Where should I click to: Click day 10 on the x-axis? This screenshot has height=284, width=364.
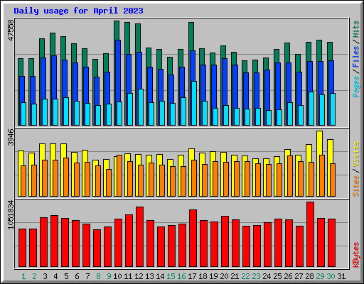[117, 276]
